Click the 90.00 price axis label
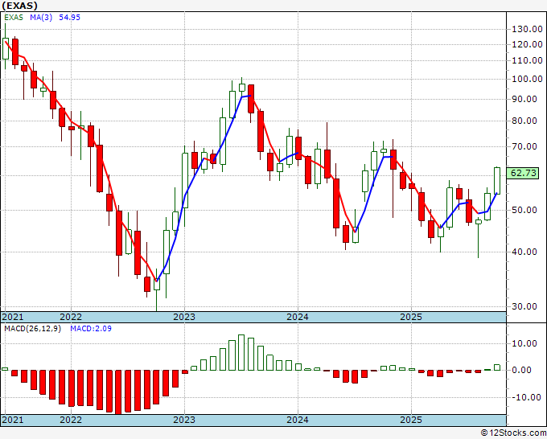The height and width of the screenshot is (439, 547). 524,99
